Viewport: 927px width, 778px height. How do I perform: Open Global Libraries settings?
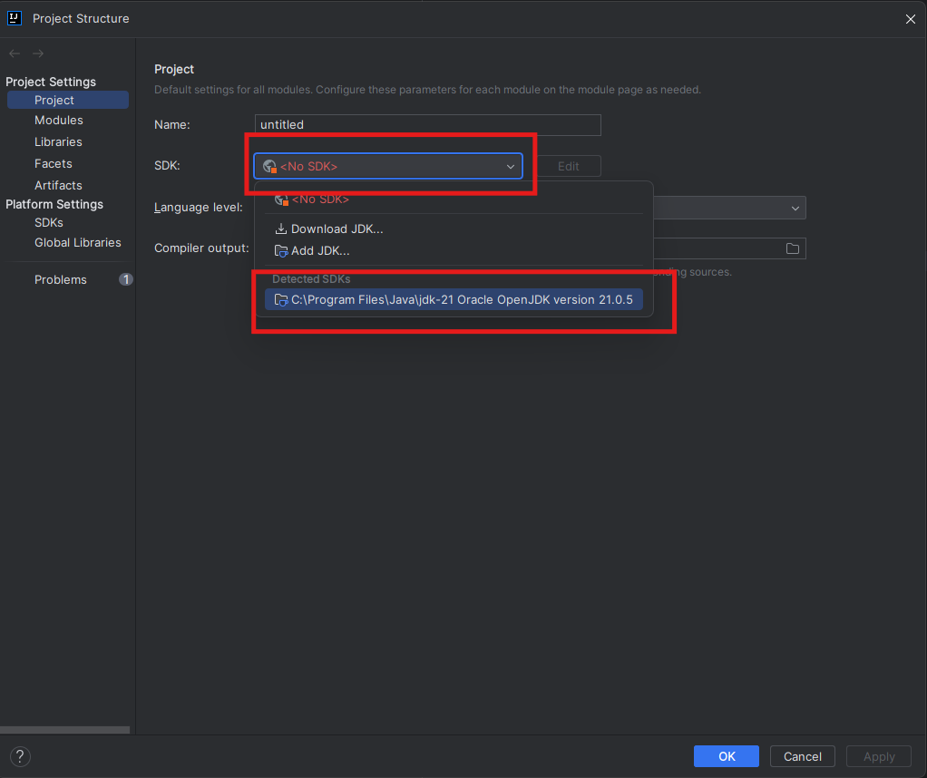[x=77, y=242]
